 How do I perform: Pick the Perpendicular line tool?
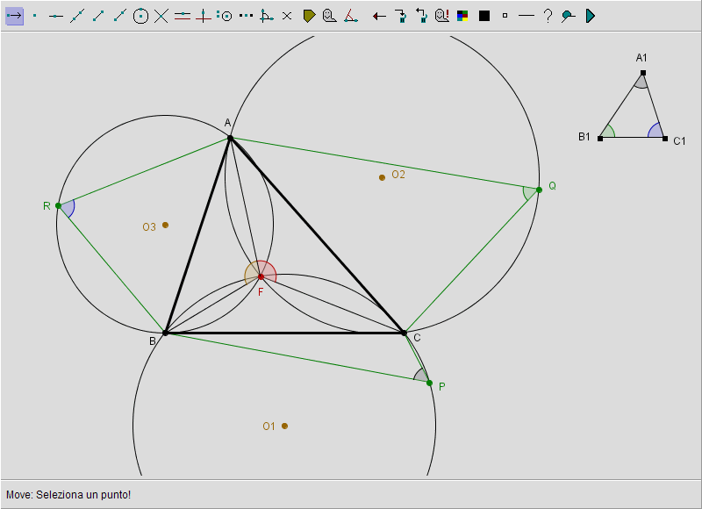coord(204,16)
